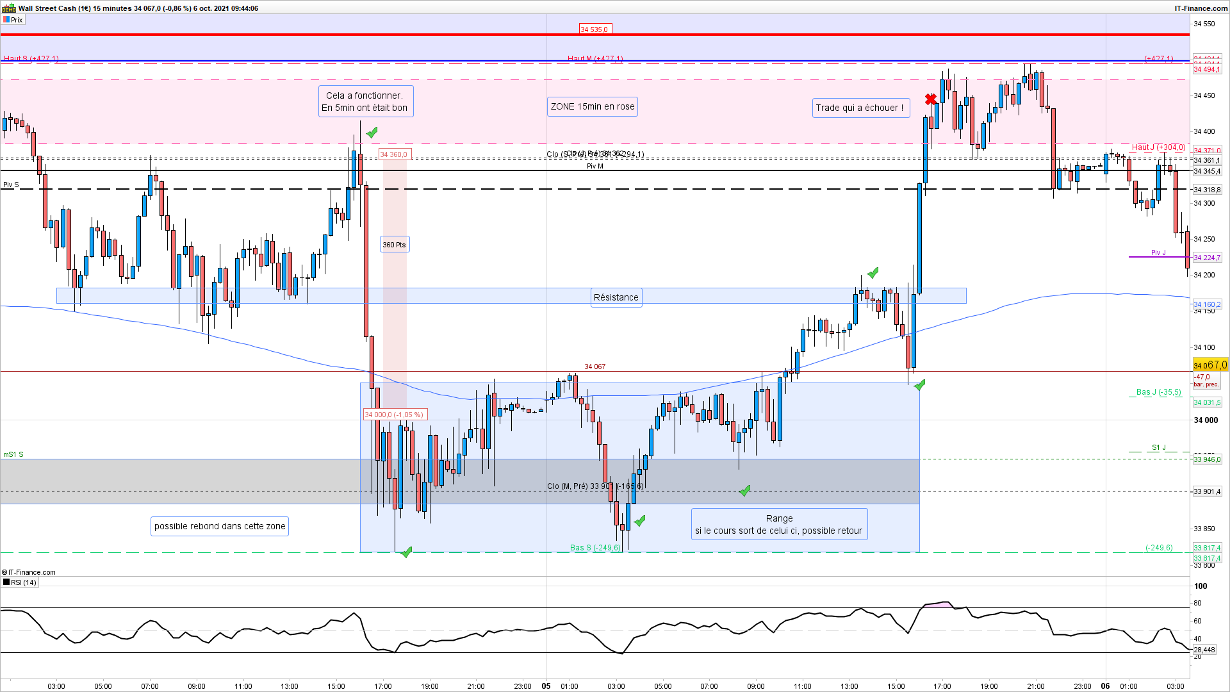Click the DEMO candlestick icon in title bar
Viewport: 1230px width, 692px height.
pyautogui.click(x=8, y=8)
